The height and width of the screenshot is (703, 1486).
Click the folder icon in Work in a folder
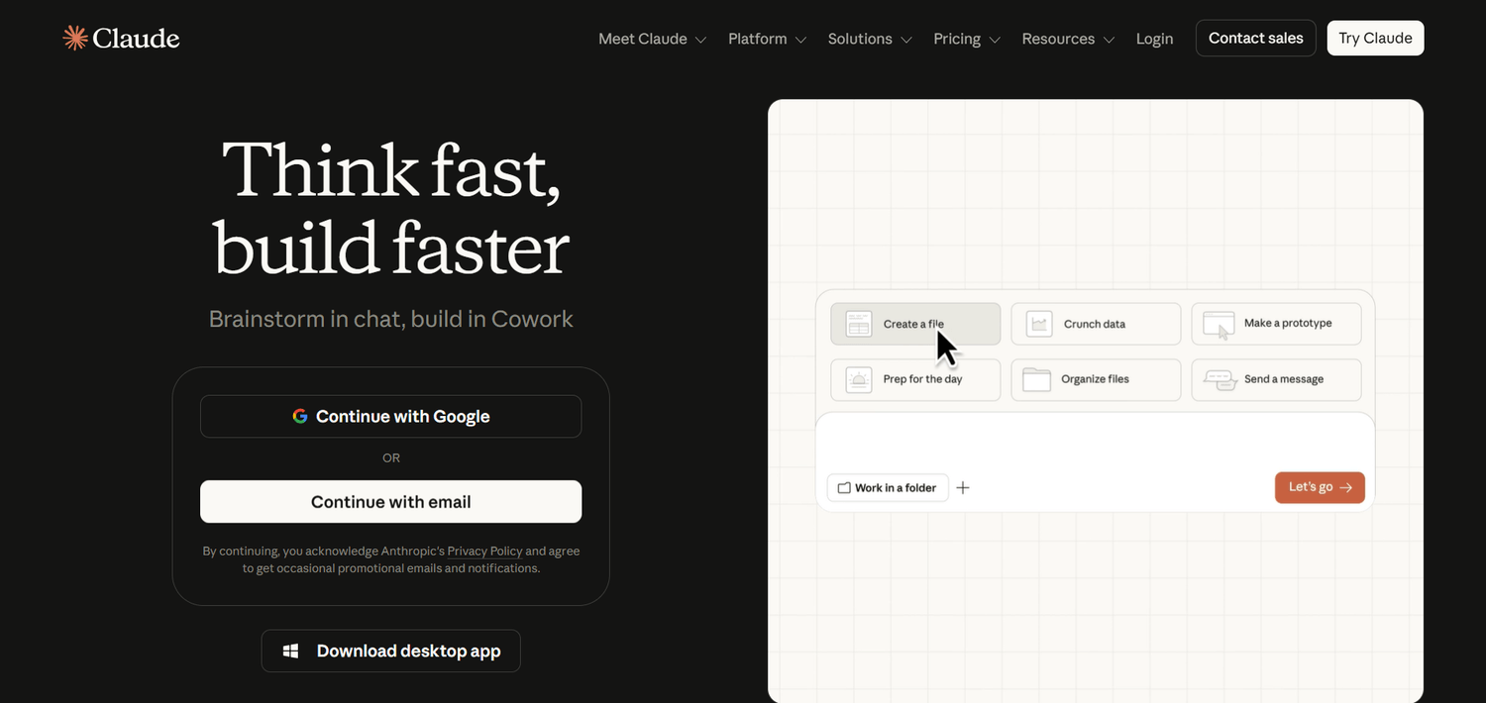[845, 488]
